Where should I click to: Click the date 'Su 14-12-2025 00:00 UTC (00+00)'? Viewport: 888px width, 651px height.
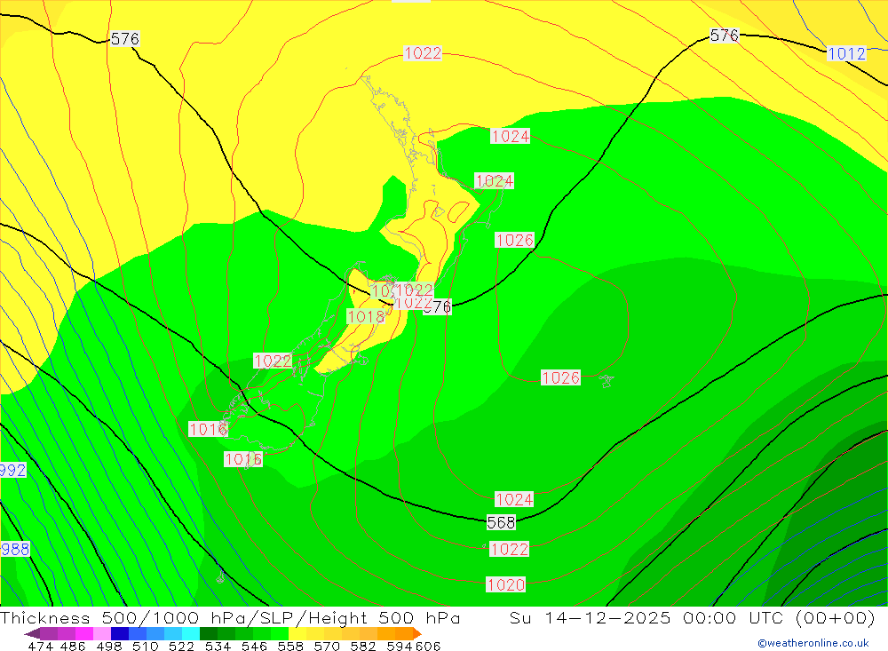coord(692,617)
